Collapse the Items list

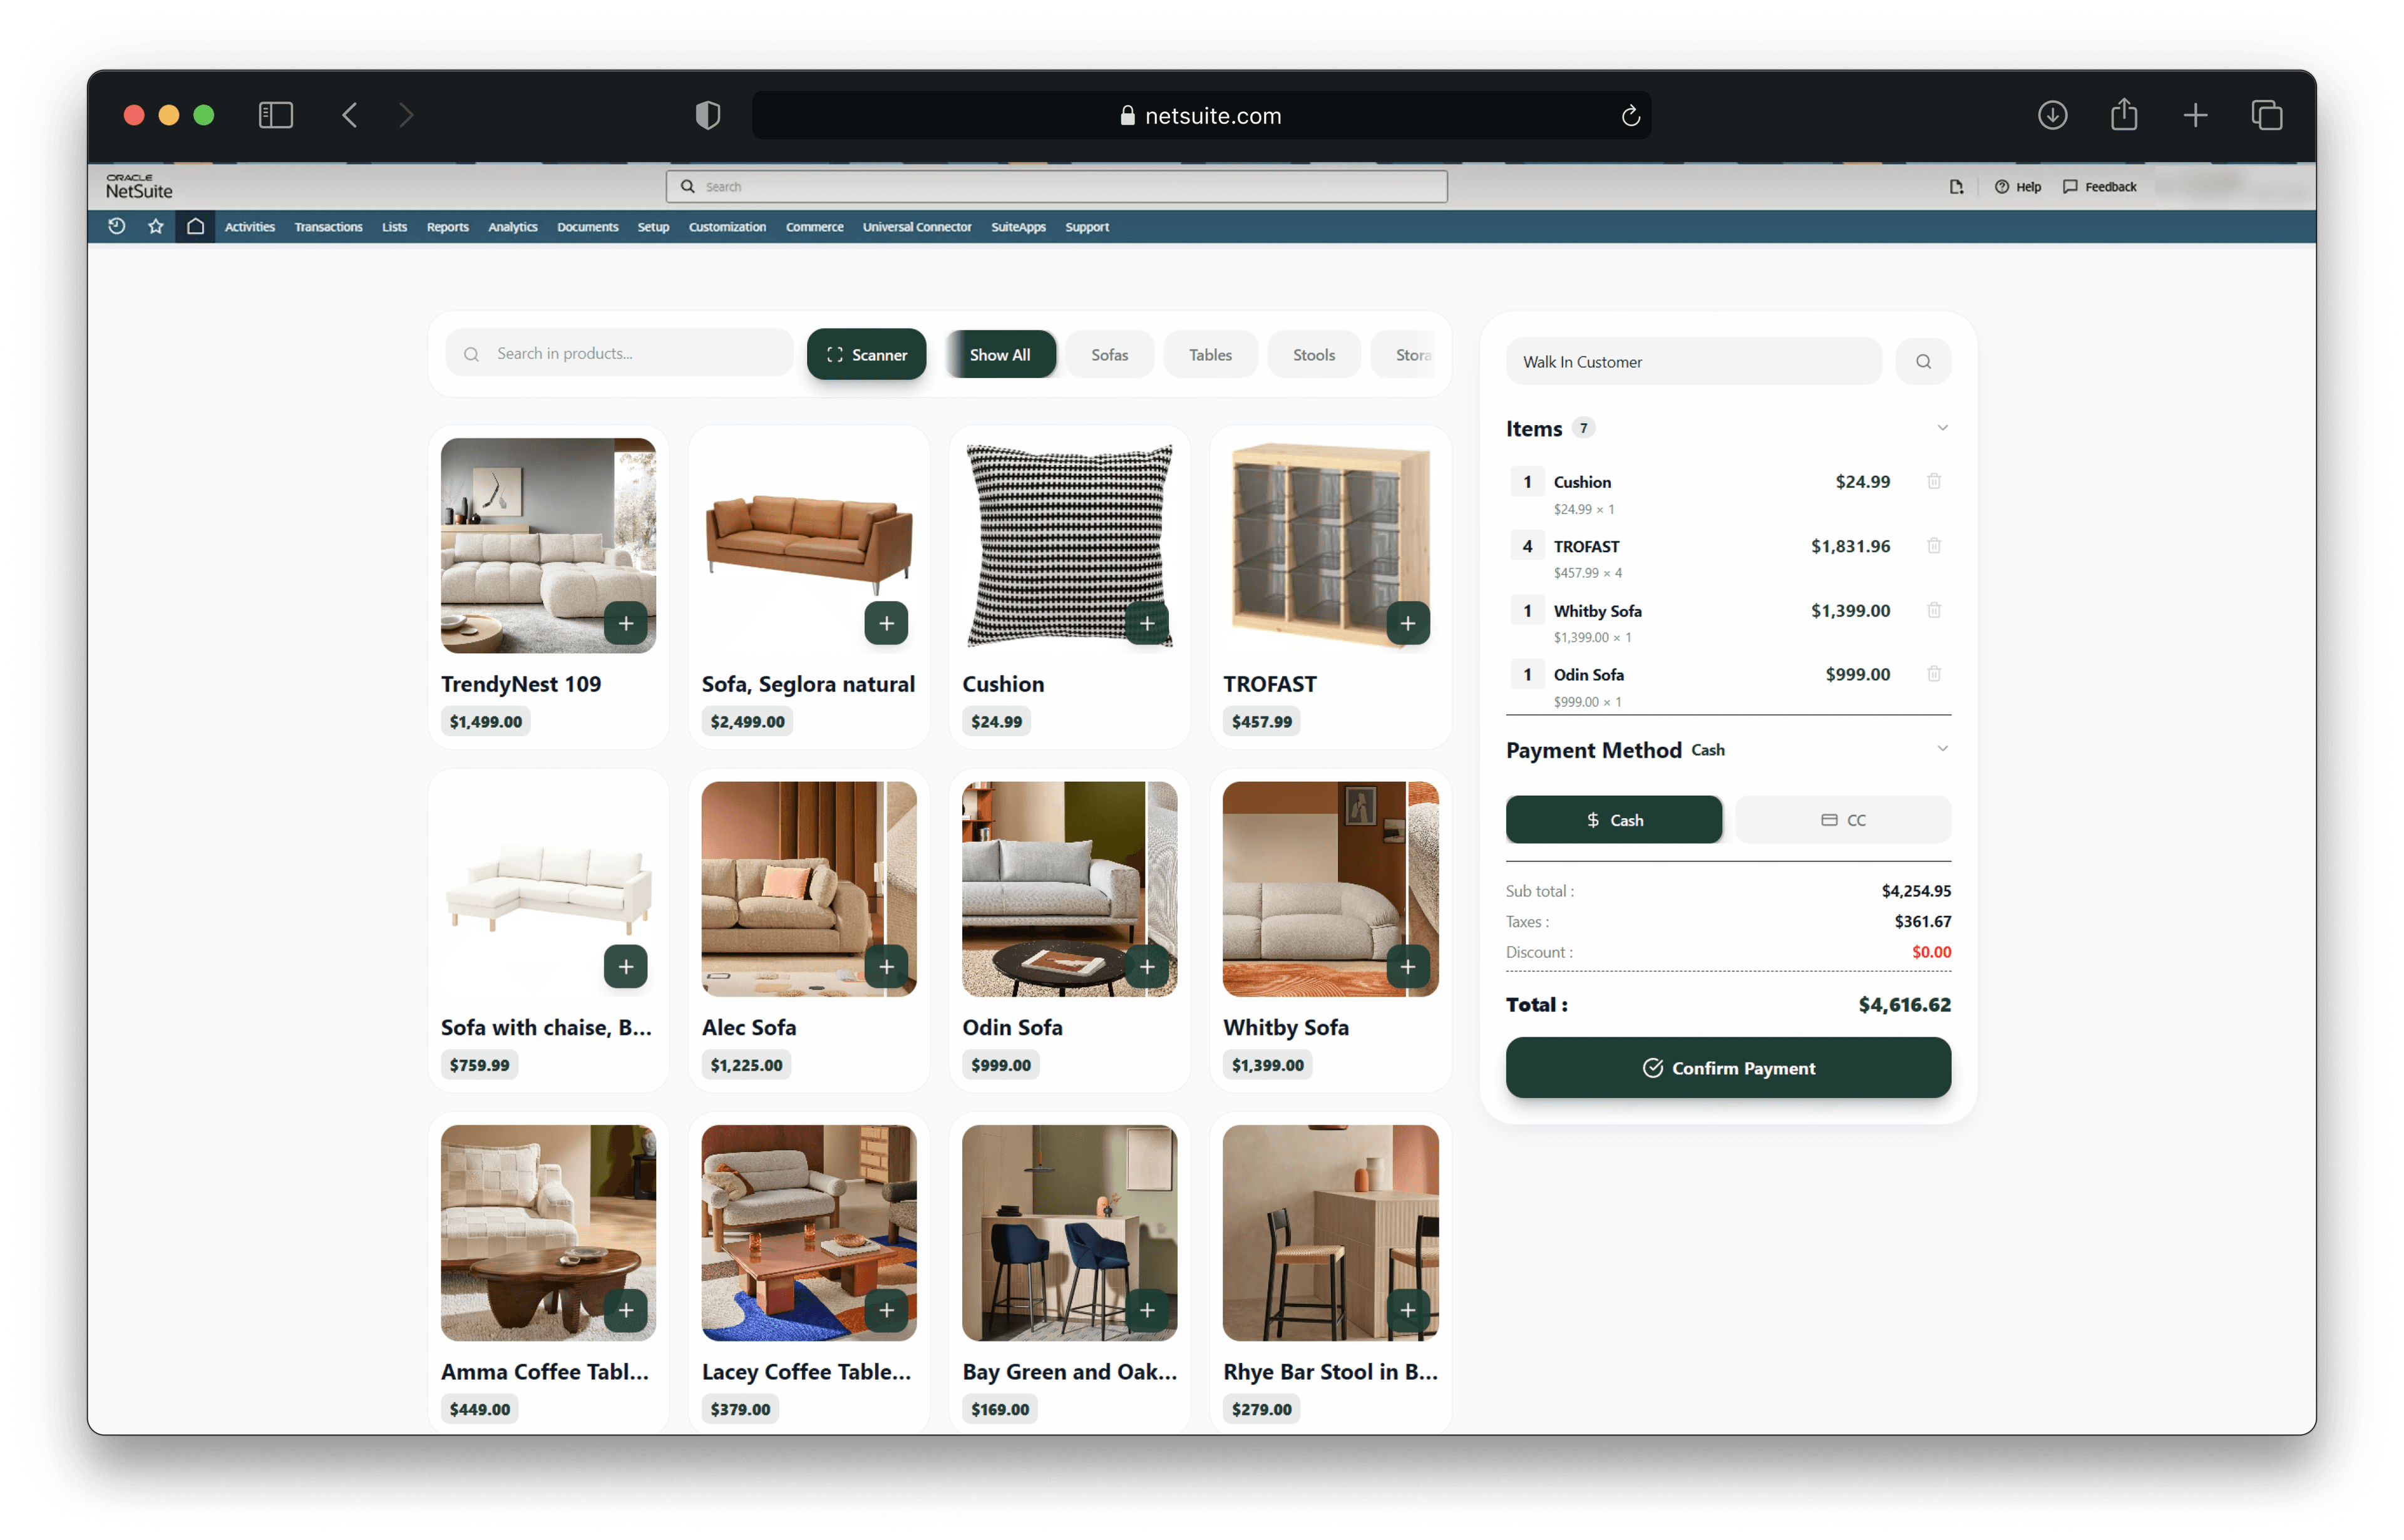coord(1942,427)
